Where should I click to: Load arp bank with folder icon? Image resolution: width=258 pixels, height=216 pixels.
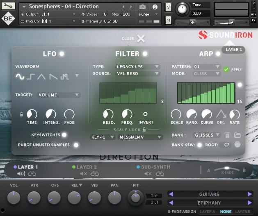[x=237, y=135]
